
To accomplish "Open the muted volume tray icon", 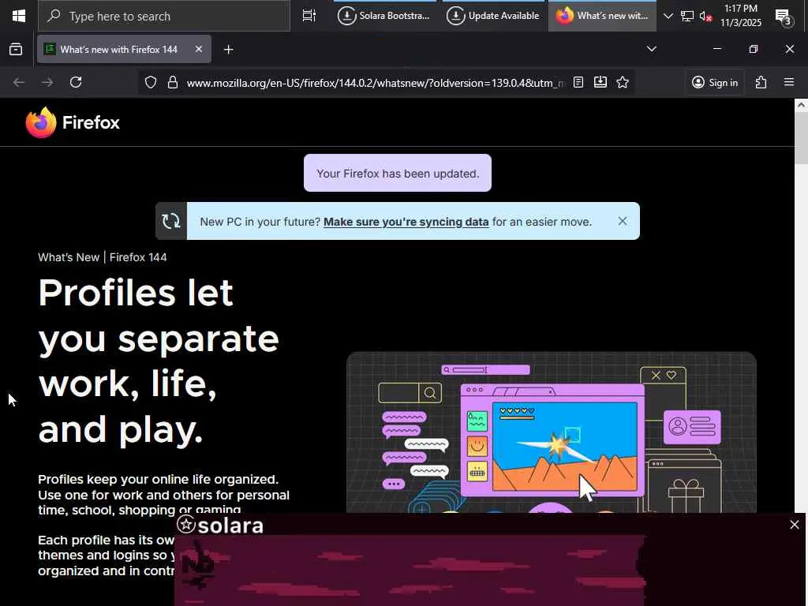I will click(x=705, y=16).
